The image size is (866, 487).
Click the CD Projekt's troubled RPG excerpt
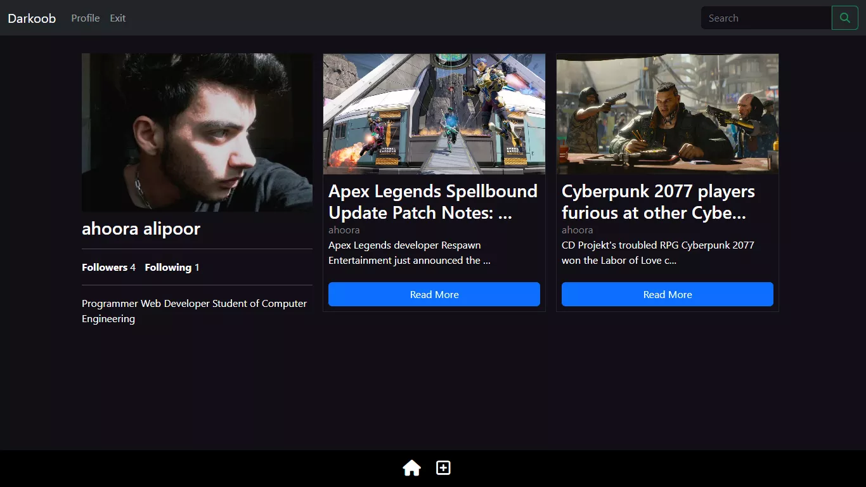[x=658, y=252]
